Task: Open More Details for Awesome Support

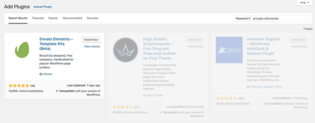Action: [300, 47]
